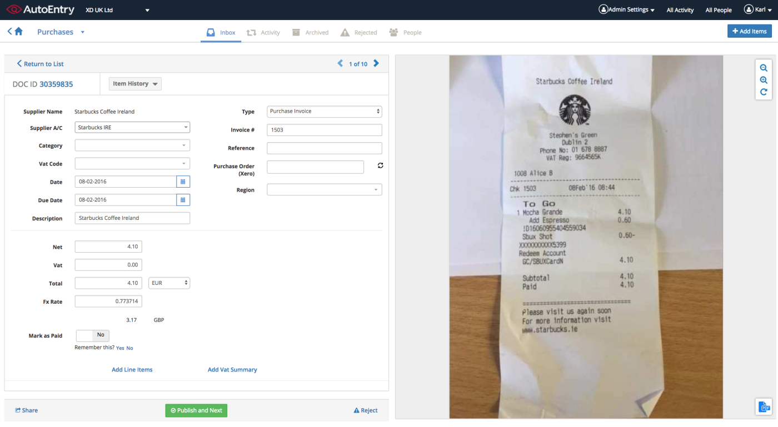Viewport: 778px width, 427px height.
Task: Click the Fx Rate field
Action: 108,302
